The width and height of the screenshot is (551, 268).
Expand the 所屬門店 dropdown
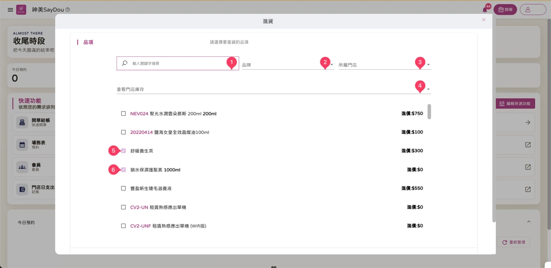(384, 65)
